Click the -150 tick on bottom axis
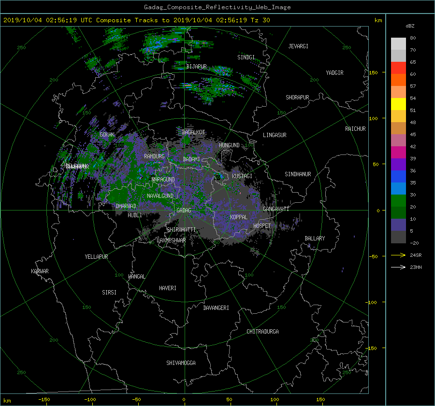The height and width of the screenshot is (406, 435). click(x=44, y=400)
